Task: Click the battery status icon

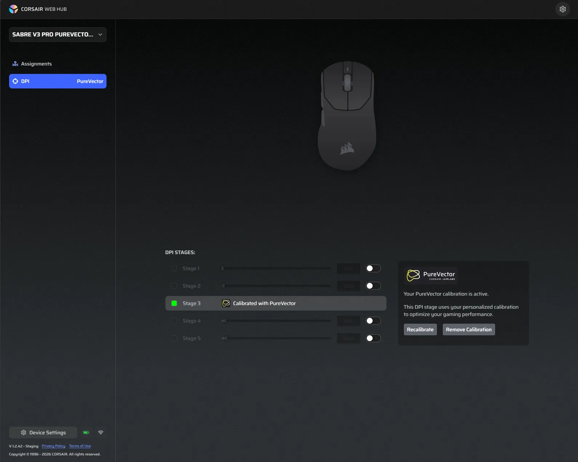Action: coord(86,433)
